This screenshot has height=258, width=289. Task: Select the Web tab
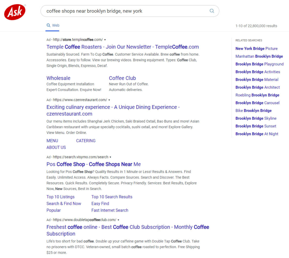(x=53, y=25)
